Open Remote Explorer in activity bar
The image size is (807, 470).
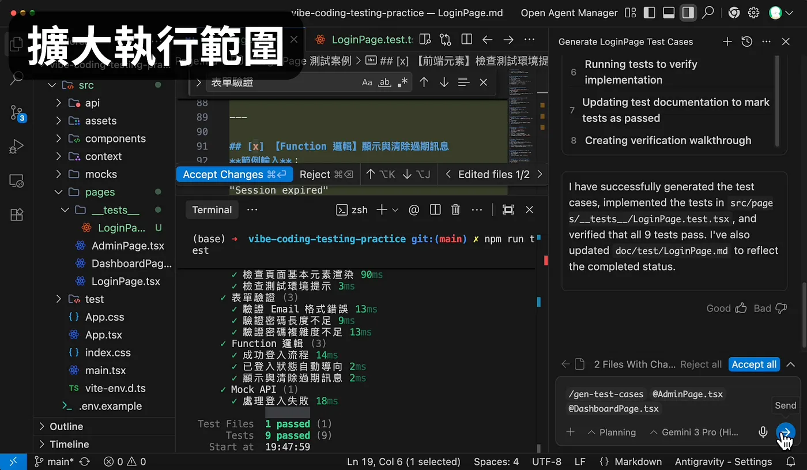click(x=16, y=181)
